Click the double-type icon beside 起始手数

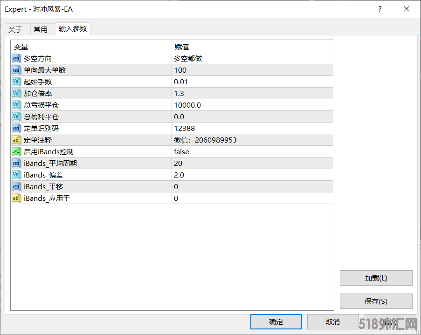click(x=16, y=82)
